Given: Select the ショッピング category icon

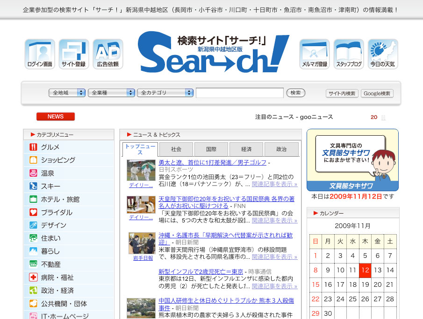Looking at the screenshot, I should [x=33, y=160].
